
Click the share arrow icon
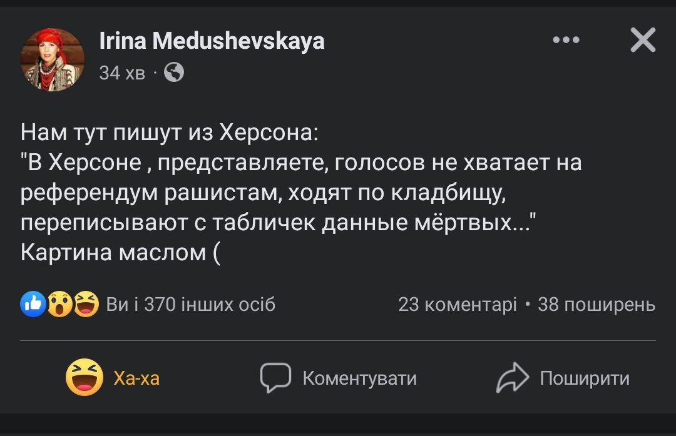(x=513, y=378)
